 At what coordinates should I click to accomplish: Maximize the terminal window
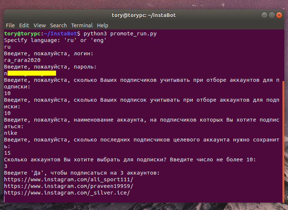point(272,15)
